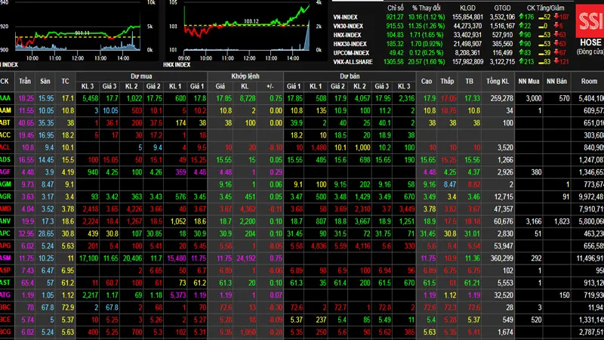
Task: Select the BCG stock symbol
Action: [x=5, y=332]
